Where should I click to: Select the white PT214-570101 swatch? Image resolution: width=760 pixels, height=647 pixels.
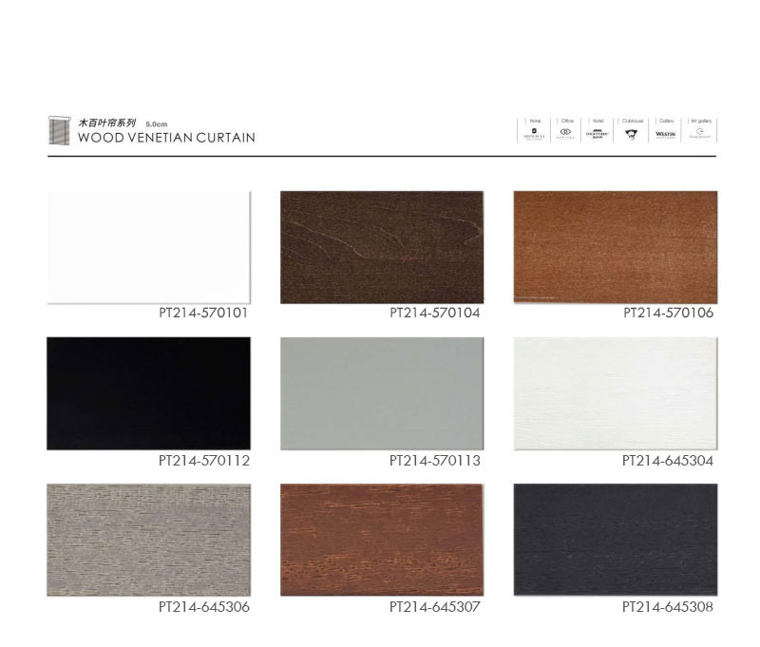(x=149, y=247)
